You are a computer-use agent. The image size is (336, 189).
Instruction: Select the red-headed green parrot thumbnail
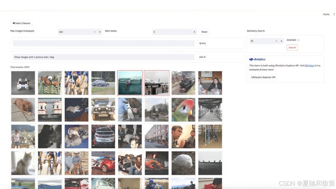(x=183, y=110)
